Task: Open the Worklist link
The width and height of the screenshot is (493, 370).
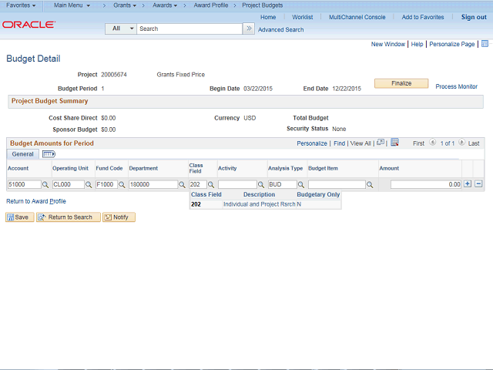Action: pyautogui.click(x=302, y=17)
